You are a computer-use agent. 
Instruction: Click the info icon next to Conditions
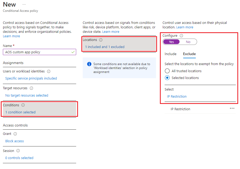point(23,105)
